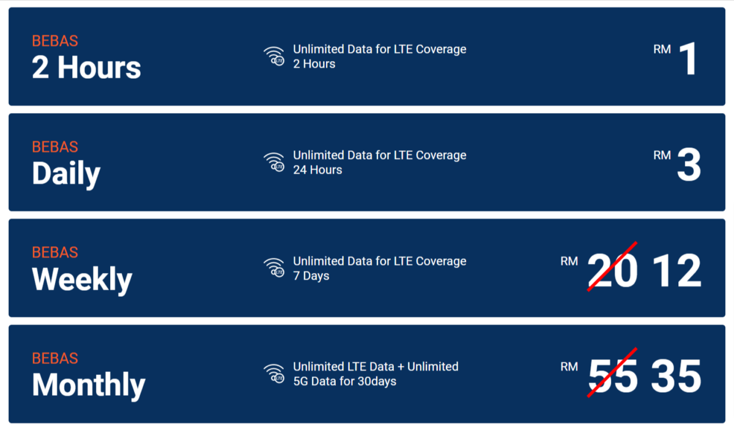This screenshot has height=430, width=734.
Task: Click the RM 3 price
Action: tap(689, 165)
